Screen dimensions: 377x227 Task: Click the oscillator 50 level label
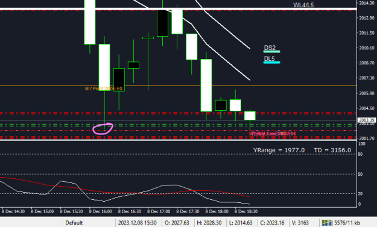click(360, 174)
